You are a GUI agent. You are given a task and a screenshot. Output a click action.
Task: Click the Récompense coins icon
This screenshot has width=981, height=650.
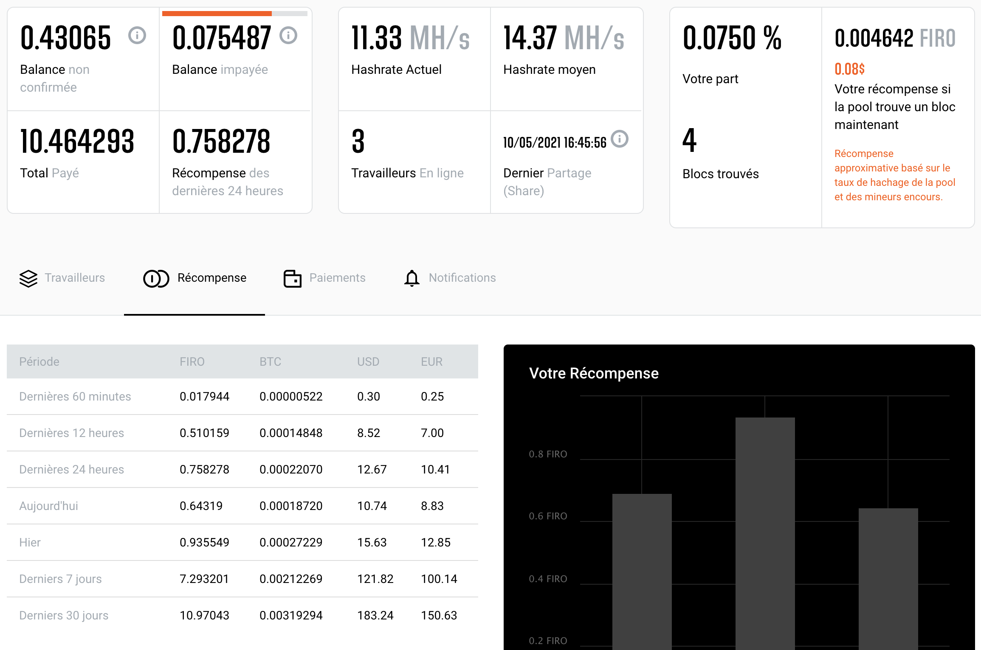(x=156, y=279)
